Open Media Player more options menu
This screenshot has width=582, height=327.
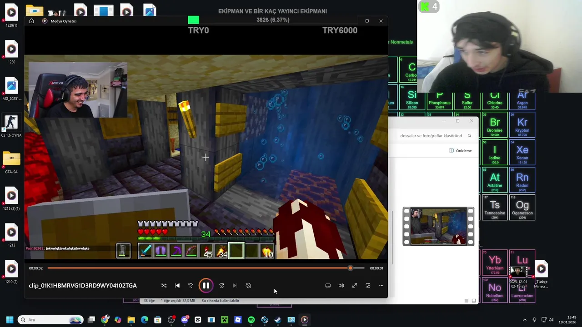(x=381, y=286)
